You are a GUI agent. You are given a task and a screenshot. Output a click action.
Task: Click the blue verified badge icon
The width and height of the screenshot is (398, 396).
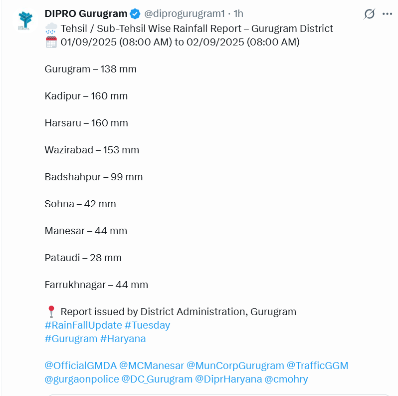(135, 13)
